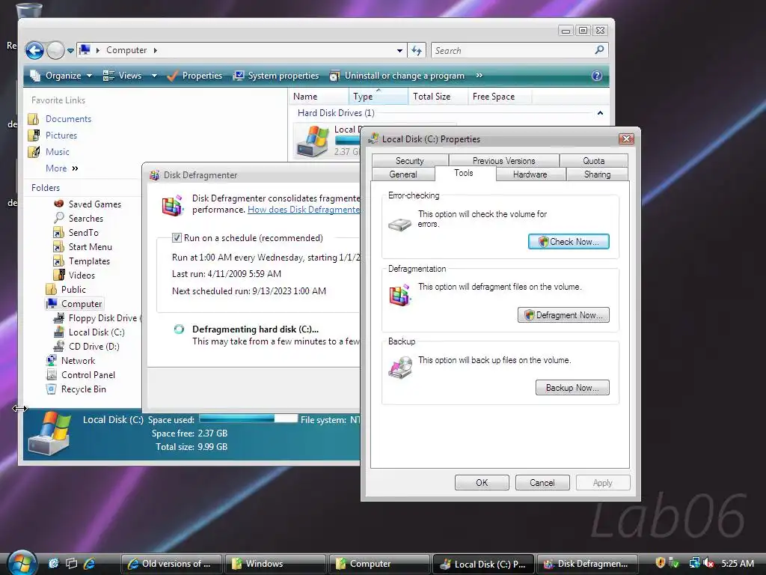Switch to the Hardware tab
Viewport: 766px width, 575px height.
(530, 174)
